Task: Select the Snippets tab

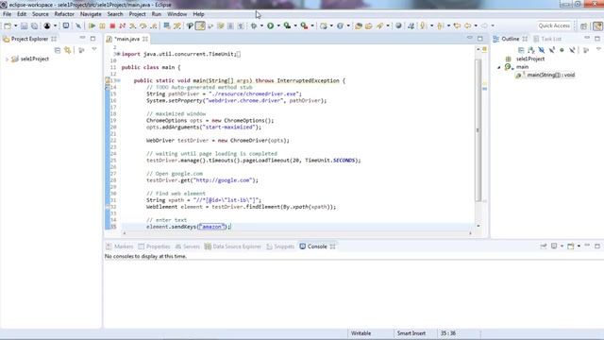Action: pos(280,246)
